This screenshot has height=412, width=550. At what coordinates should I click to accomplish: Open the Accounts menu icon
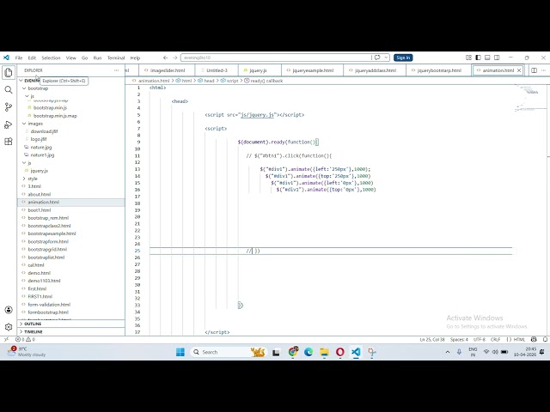[x=9, y=310]
